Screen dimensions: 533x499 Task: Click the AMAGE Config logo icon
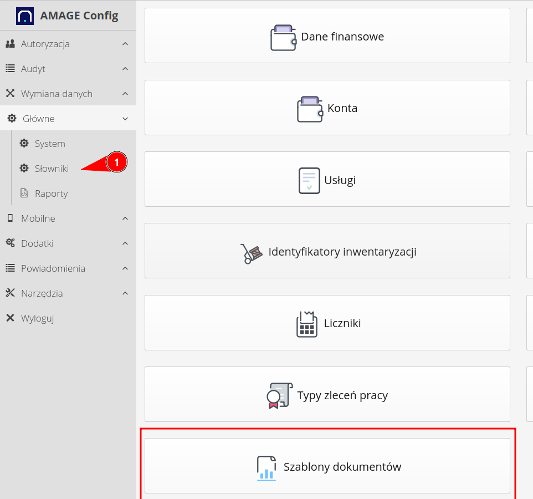[25, 15]
